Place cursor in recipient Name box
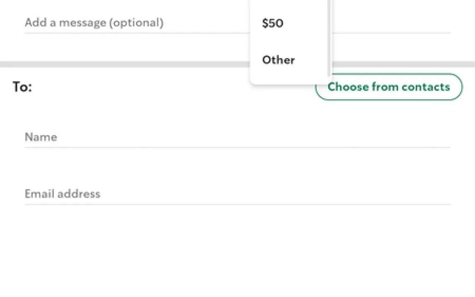Viewport: 475px width, 297px height. pyautogui.click(x=237, y=137)
